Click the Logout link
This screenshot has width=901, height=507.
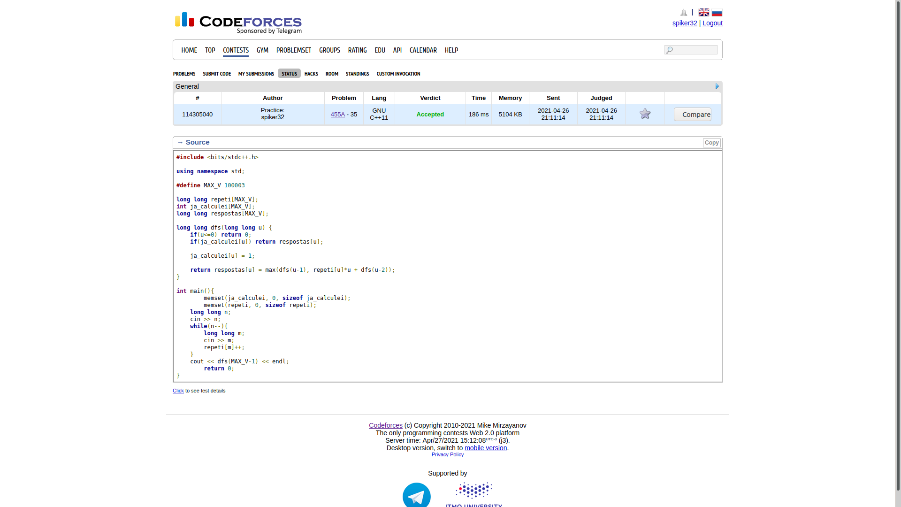click(712, 23)
